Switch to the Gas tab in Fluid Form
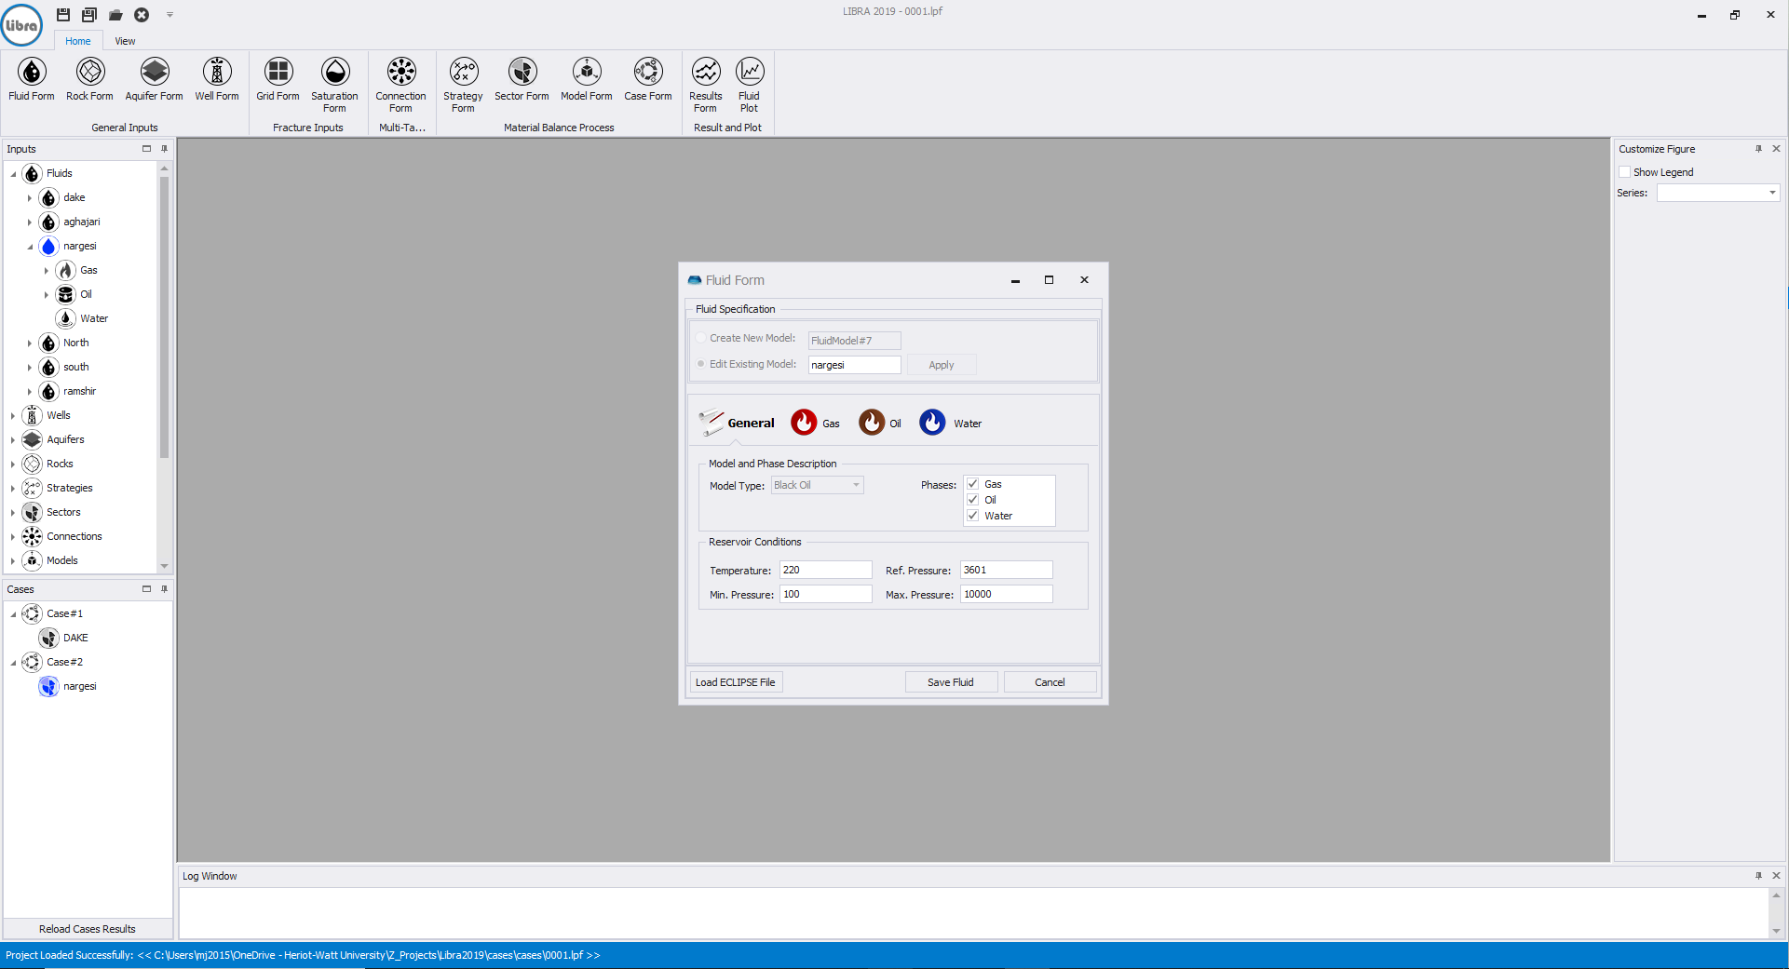 click(815, 423)
